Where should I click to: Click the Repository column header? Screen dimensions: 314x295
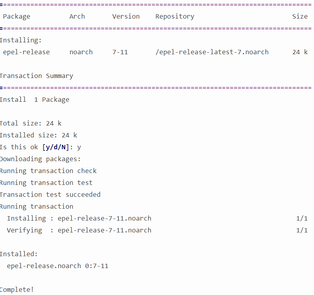point(175,17)
